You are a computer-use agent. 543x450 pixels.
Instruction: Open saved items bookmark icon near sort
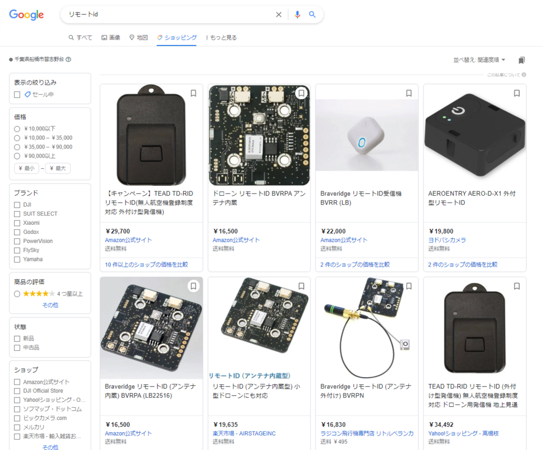(522, 60)
